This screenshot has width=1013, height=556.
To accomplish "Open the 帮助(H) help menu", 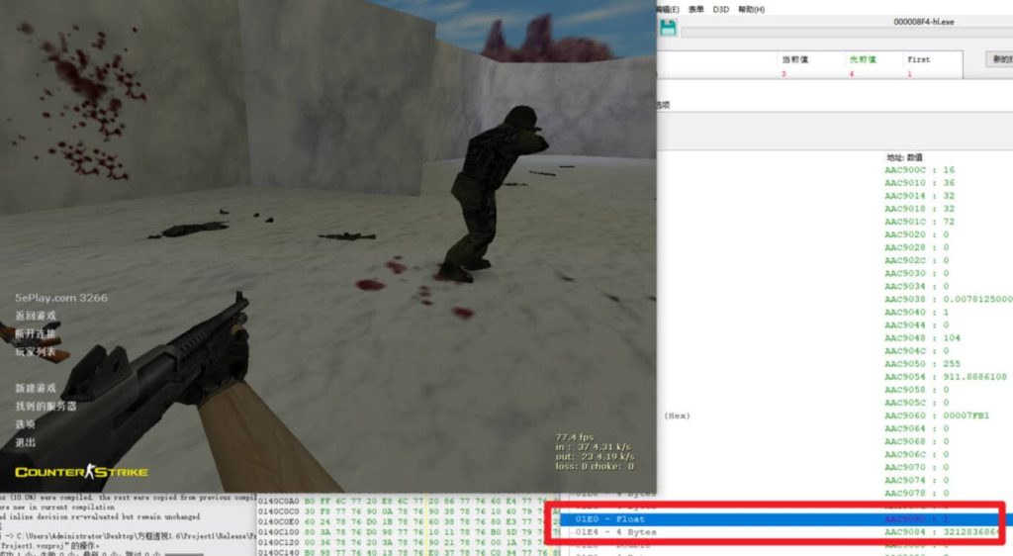I will pyautogui.click(x=752, y=9).
